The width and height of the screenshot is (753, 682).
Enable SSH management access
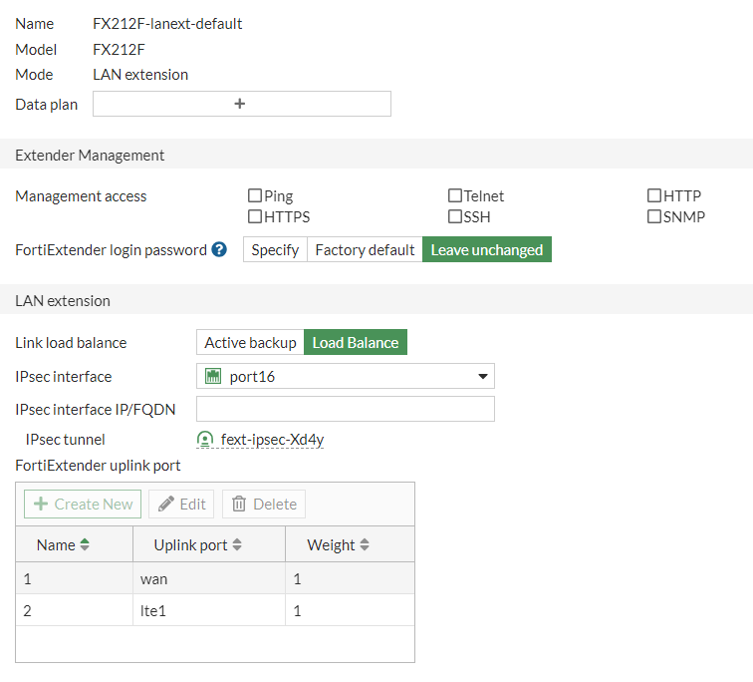coord(455,216)
